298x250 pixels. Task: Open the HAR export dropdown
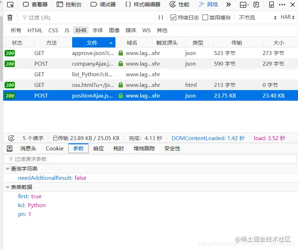click(287, 17)
